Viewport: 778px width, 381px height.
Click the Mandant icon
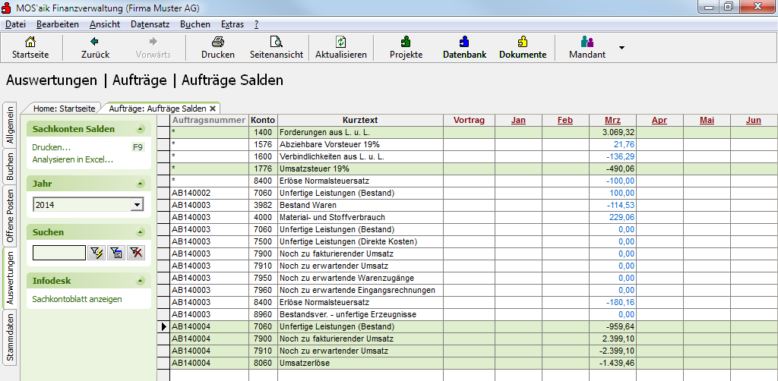[587, 42]
